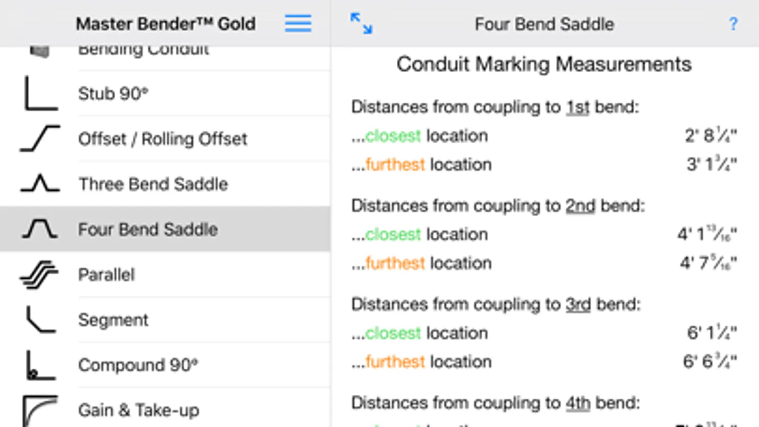
Task: Click the expand fullscreen arrows icon
Action: [x=361, y=23]
